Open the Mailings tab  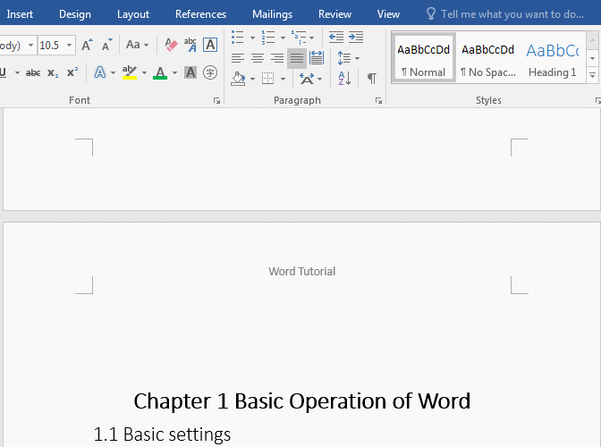[x=272, y=14]
